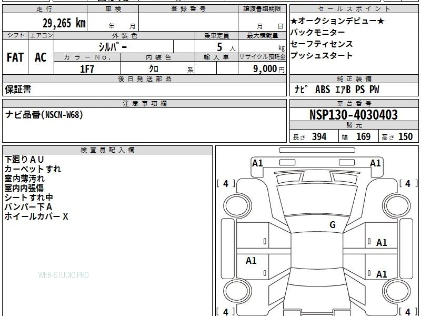Select note text ナビ品番(NSCN-W68)
Viewport: 421px width, 316px height.
pos(44,115)
